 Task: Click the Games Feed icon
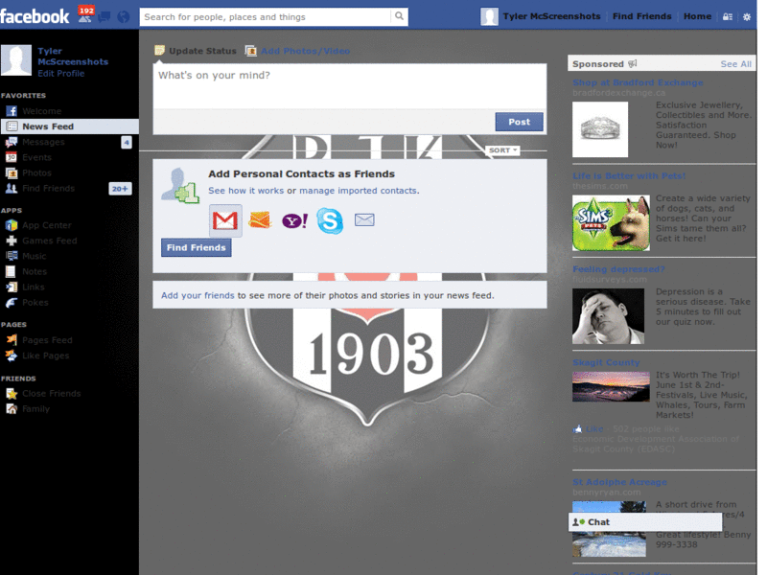12,241
